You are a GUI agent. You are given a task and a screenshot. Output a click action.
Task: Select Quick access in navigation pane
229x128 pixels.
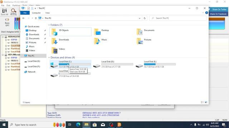(33, 26)
